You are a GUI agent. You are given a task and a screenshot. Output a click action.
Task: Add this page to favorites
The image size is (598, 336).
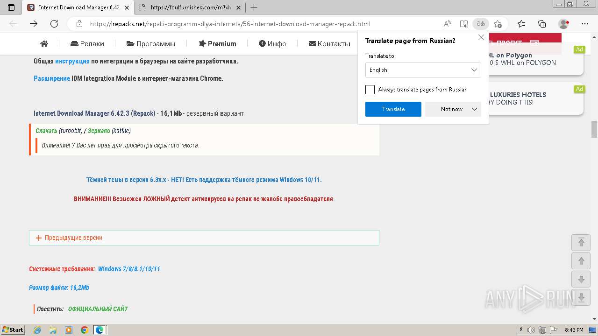tap(498, 24)
